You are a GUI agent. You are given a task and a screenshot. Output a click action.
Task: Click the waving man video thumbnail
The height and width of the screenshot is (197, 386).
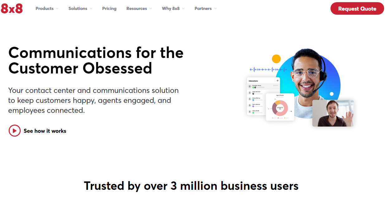[333, 113]
